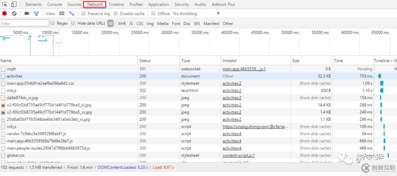Enable Preserve log checkbox
Viewport: 397px width, 176px height.
(x=83, y=13)
